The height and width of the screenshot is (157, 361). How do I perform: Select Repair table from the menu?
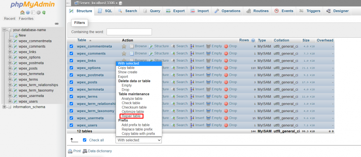131,116
